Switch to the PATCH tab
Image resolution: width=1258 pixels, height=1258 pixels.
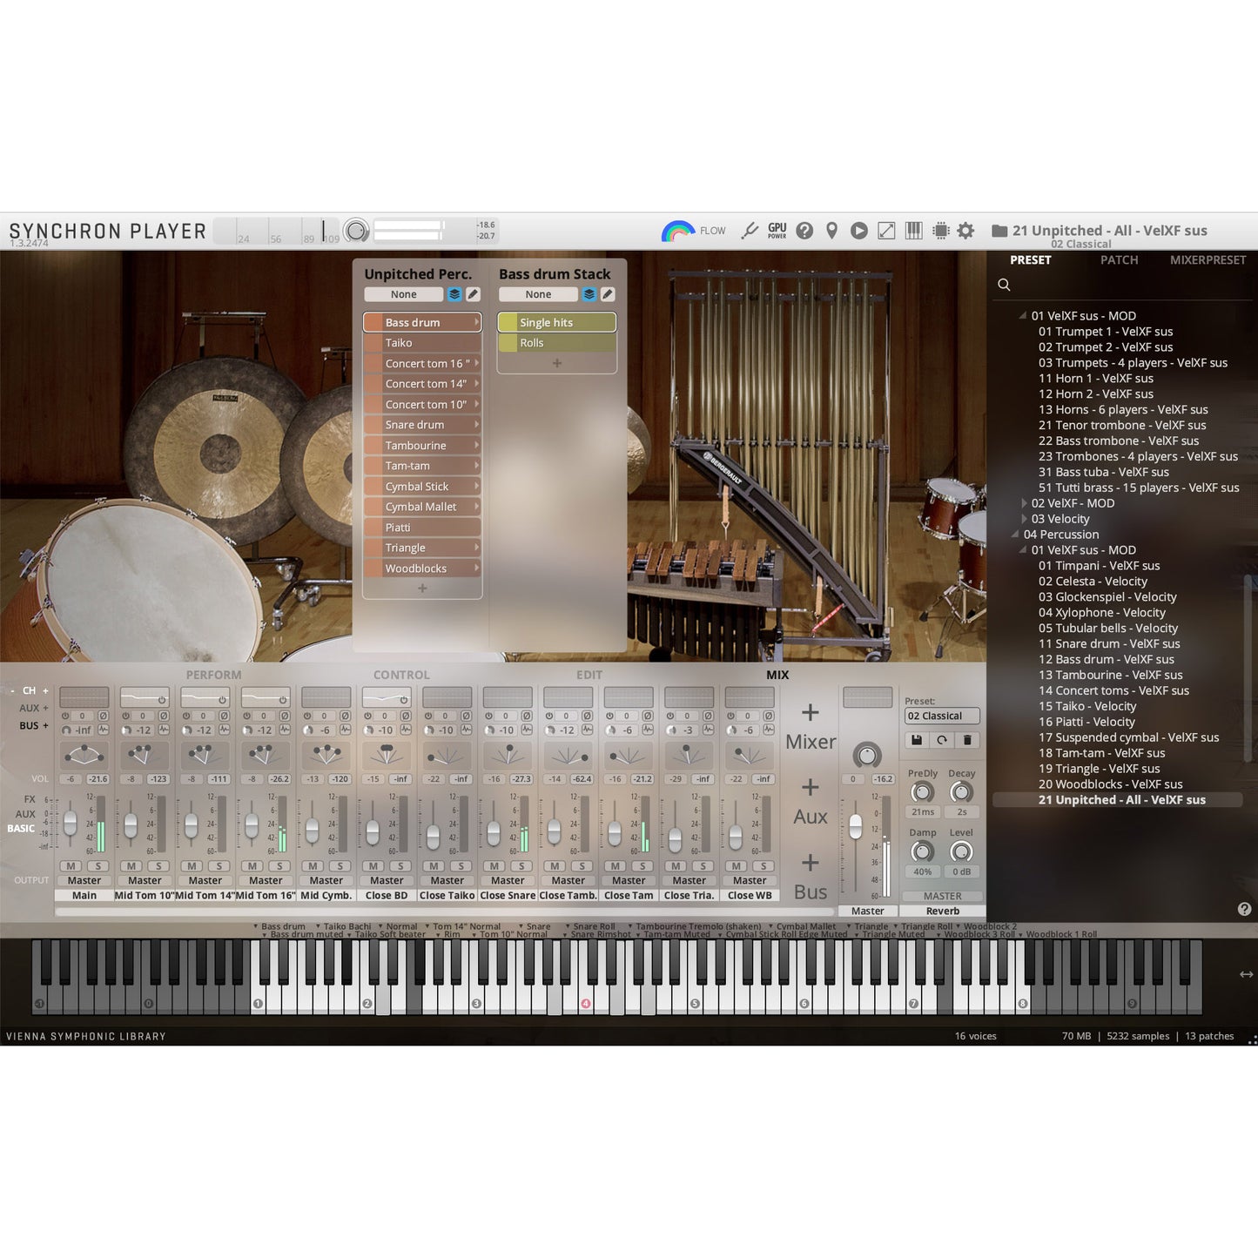[x=1119, y=259]
